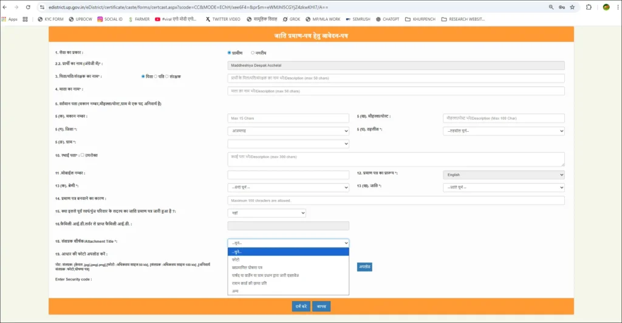Select अन्य from the attachment list
The image size is (622, 323).
[289, 291]
